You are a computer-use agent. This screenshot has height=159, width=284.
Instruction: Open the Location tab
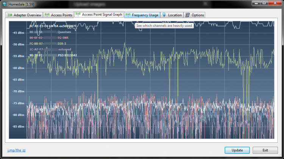[x=175, y=15]
